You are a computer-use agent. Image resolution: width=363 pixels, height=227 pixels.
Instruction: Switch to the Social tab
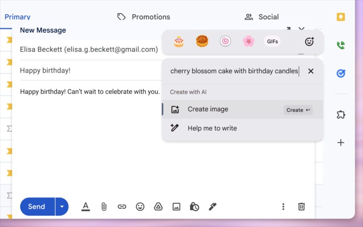262,17
